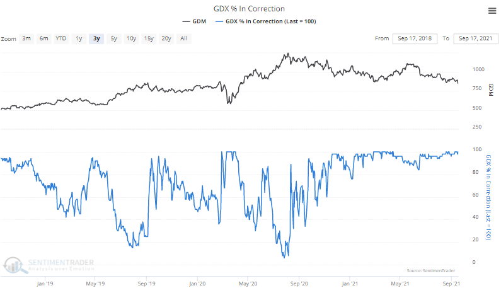This screenshot has height=293, width=501.
Task: Switch zoom to YTD
Action: (x=61, y=38)
